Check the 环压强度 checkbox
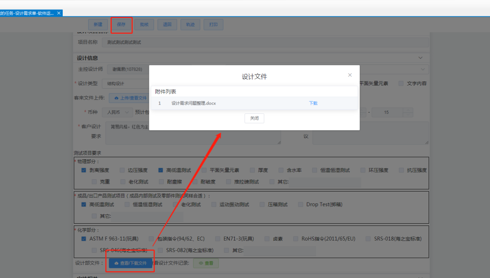 (x=363, y=170)
